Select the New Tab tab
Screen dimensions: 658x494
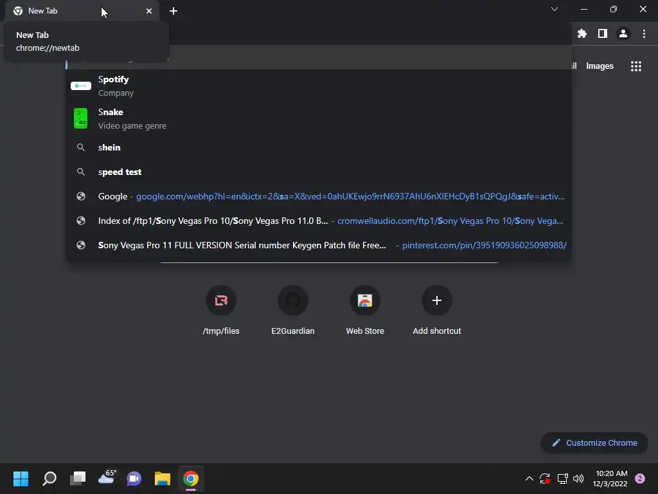click(x=82, y=11)
